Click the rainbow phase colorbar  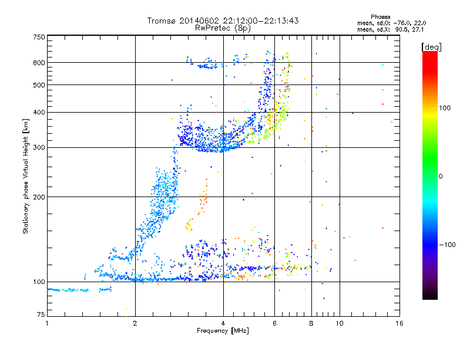pos(430,175)
